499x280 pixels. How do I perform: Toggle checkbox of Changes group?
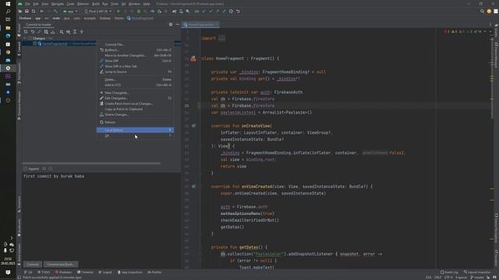pos(30,38)
